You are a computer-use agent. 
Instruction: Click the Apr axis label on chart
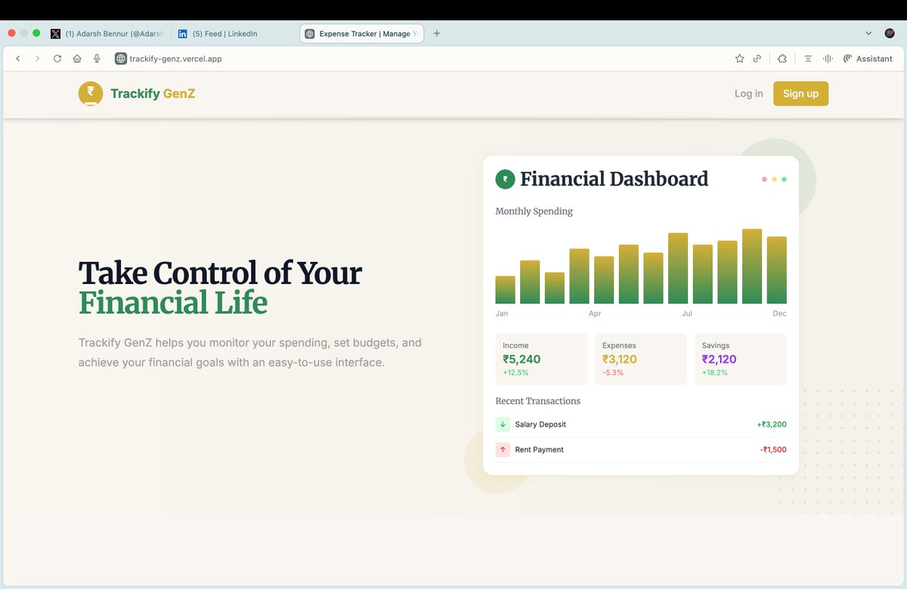595,313
